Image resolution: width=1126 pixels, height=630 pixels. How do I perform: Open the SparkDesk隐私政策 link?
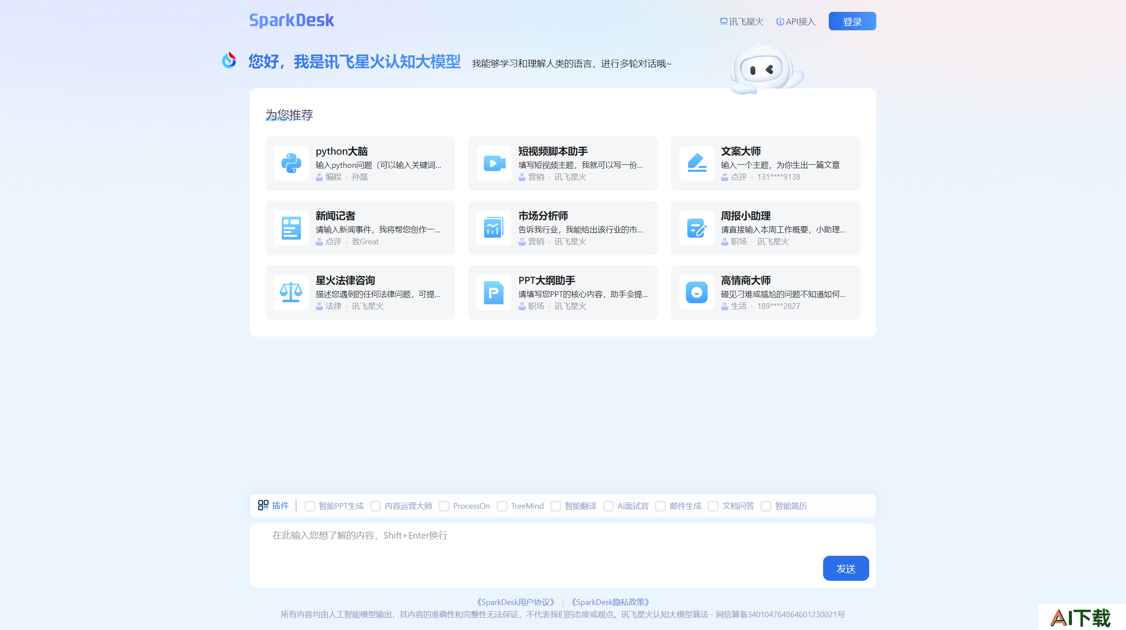pyautogui.click(x=610, y=602)
